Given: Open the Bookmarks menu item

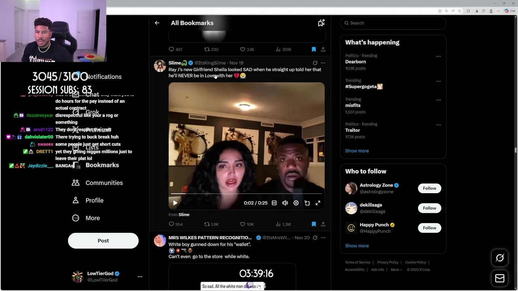Looking at the screenshot, I should pyautogui.click(x=96, y=165).
